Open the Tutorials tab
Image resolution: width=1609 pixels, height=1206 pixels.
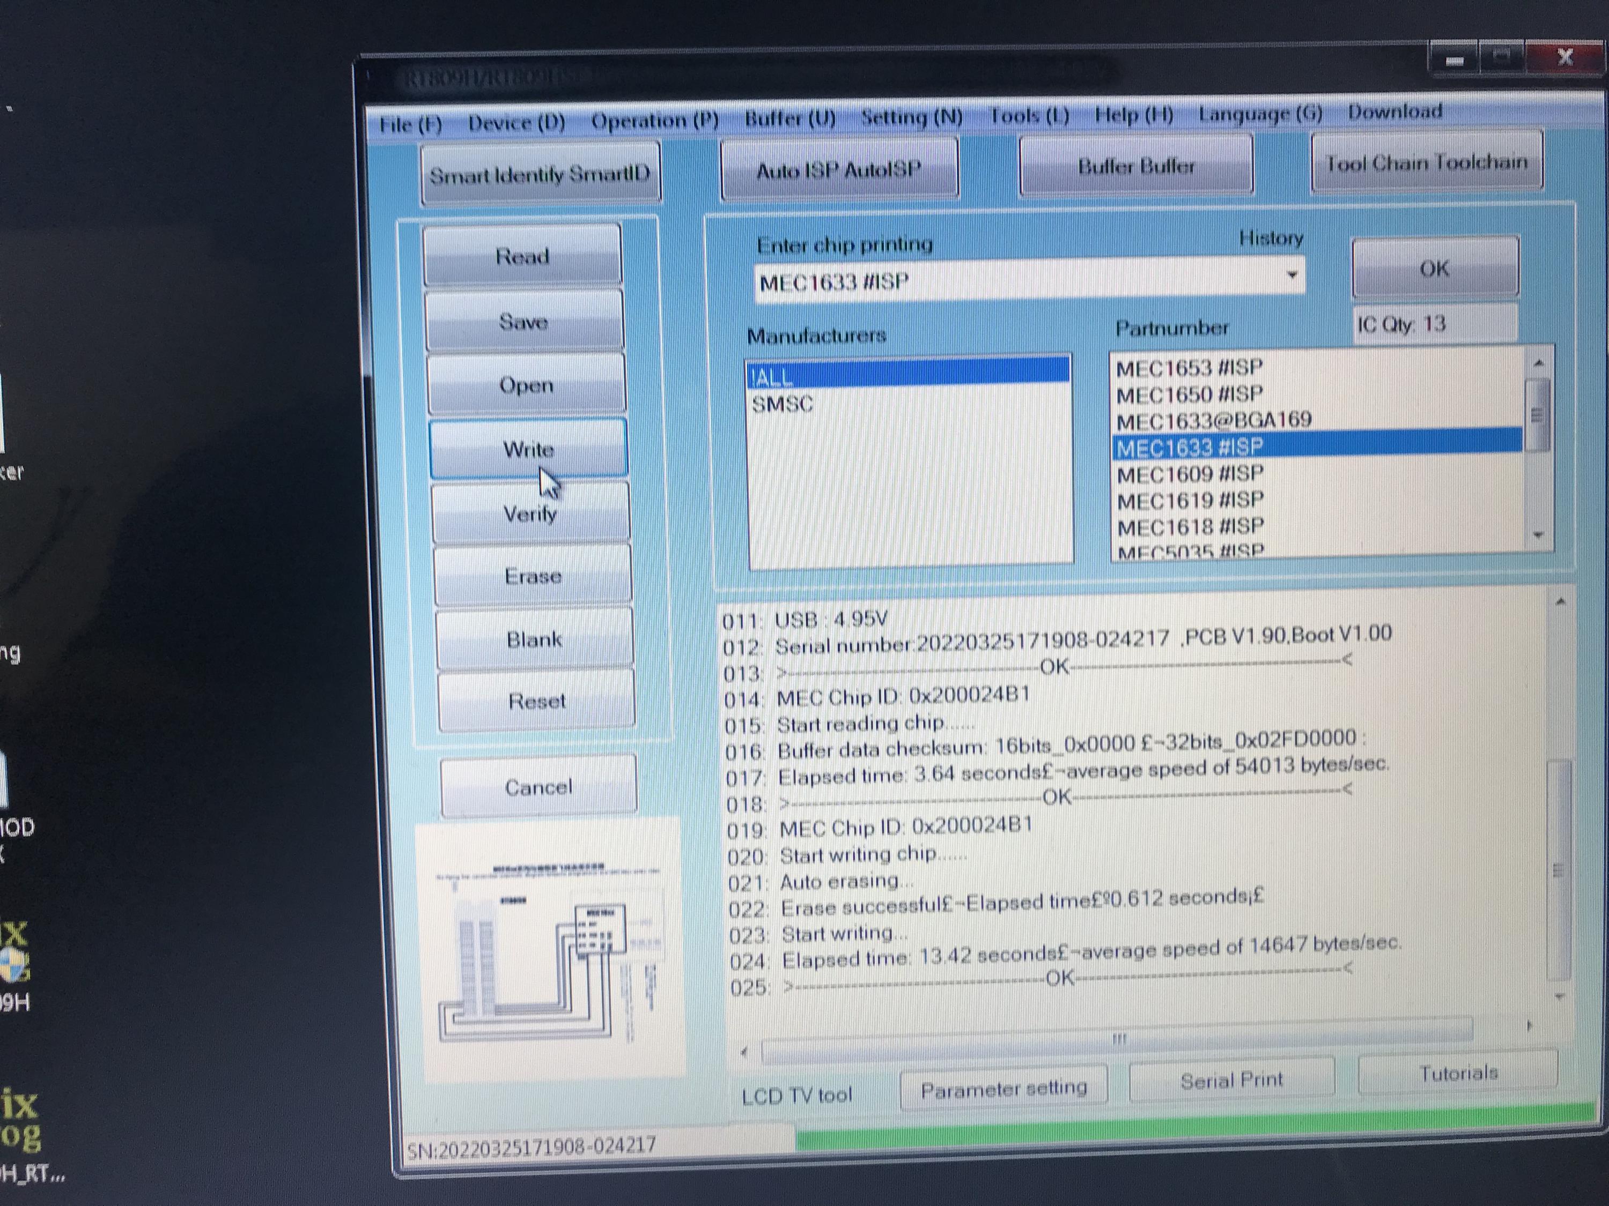(x=1458, y=1073)
